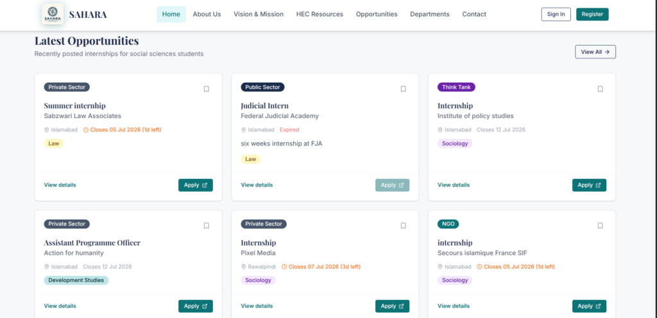Click Apply on expired Judicial Intern card

(392, 185)
